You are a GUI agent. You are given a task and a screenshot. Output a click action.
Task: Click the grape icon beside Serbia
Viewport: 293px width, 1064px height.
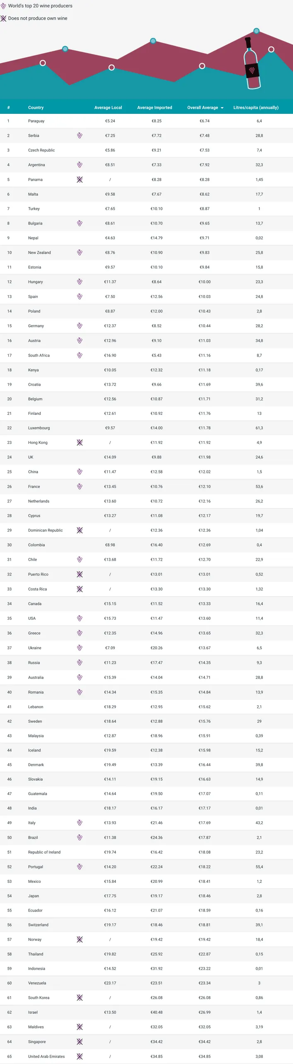click(80, 135)
